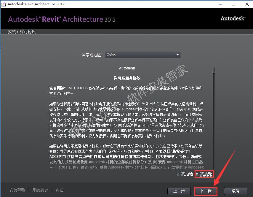Click the Revit Architecture 2012 banner title
Screen dimensions: 253x197
click(x=62, y=20)
